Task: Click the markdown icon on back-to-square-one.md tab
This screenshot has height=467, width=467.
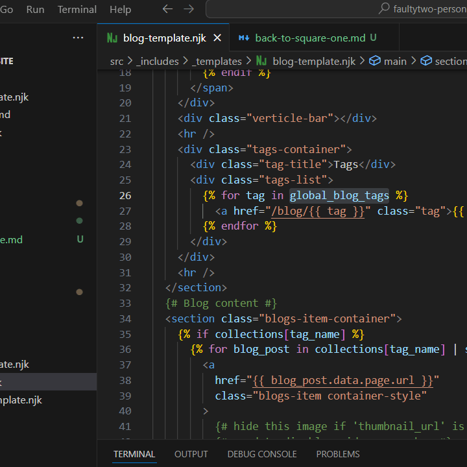Action: click(x=244, y=38)
